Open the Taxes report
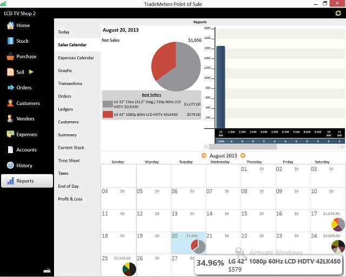 tap(77, 174)
